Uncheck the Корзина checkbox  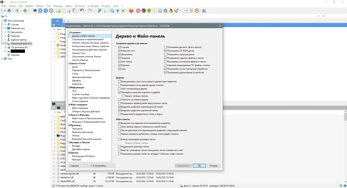pos(119,65)
